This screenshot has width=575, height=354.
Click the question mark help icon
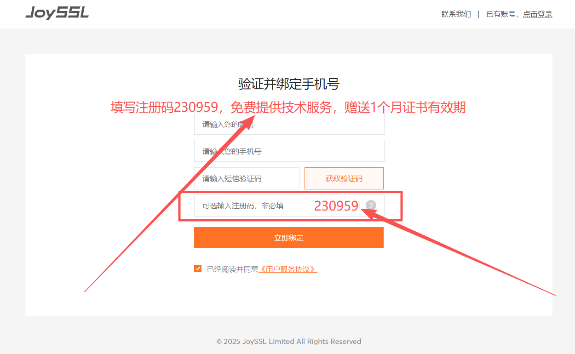click(371, 206)
